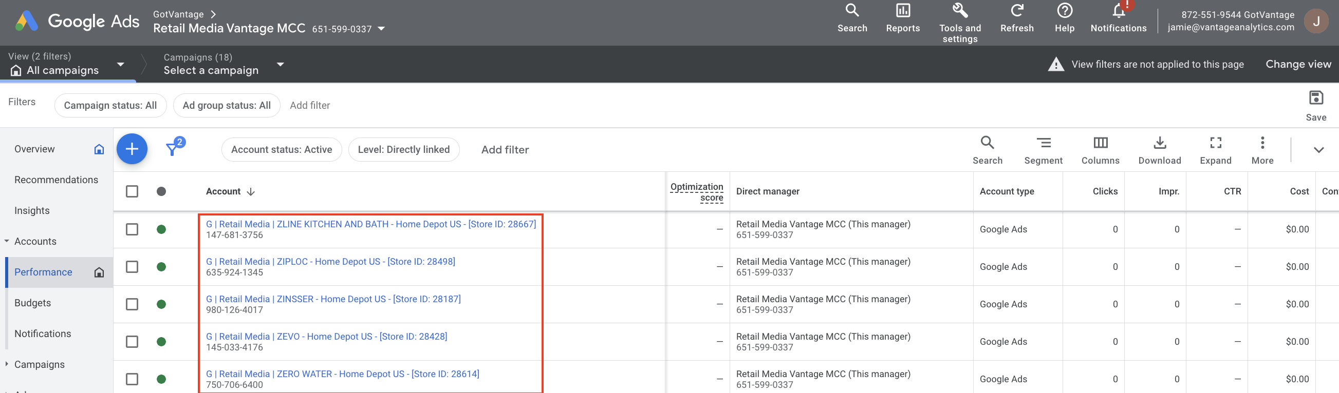Select the ZEVO row checkbox

[132, 342]
